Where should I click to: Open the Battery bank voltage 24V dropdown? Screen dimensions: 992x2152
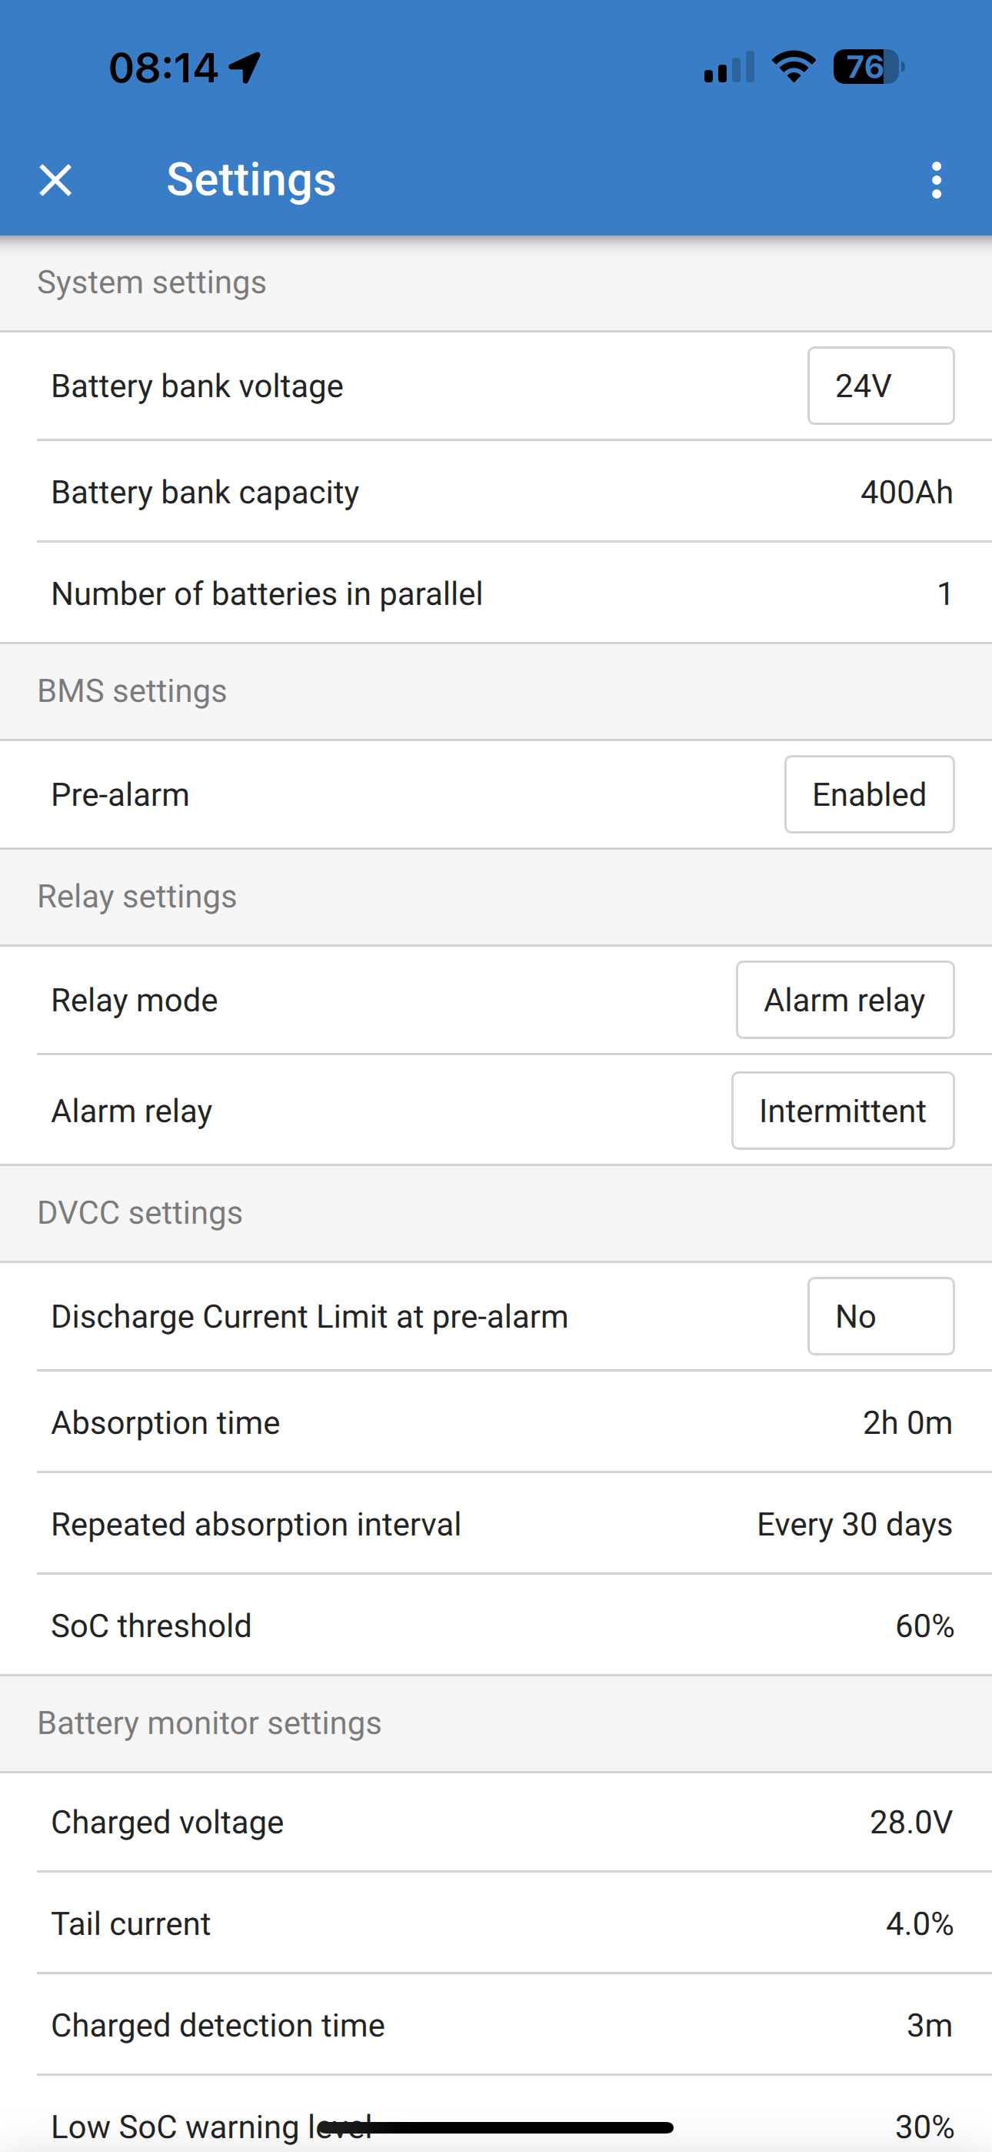880,386
